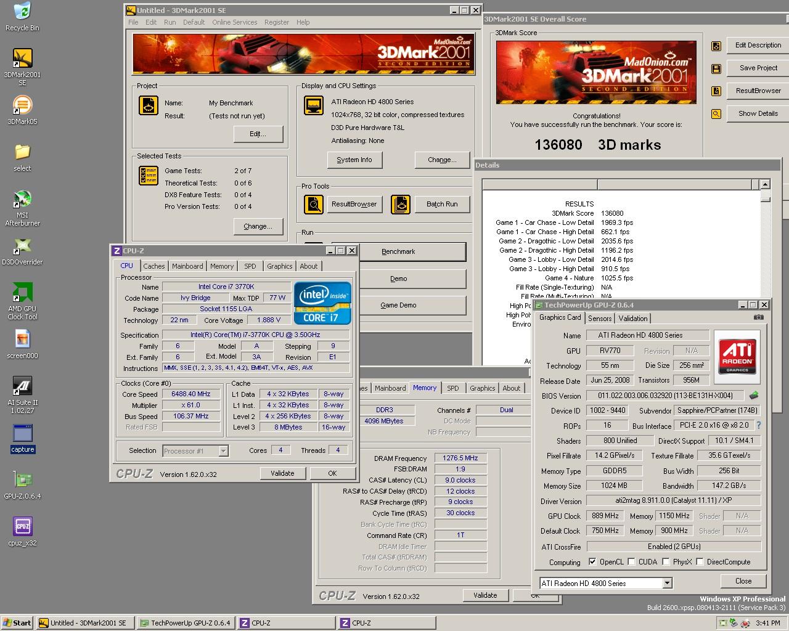Screen dimensions: 789x631
Task: Switch to Caches tab in CPU-Z
Action: click(x=154, y=266)
